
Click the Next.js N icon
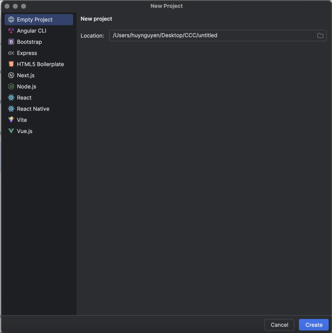[11, 75]
